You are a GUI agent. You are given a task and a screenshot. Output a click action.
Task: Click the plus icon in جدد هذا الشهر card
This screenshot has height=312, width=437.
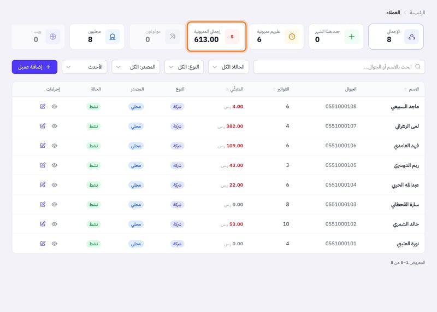click(352, 37)
